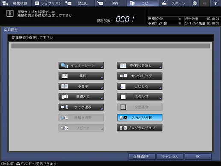Open the ブック連写 submenu arrow
The image size is (221, 166).
click(102, 109)
